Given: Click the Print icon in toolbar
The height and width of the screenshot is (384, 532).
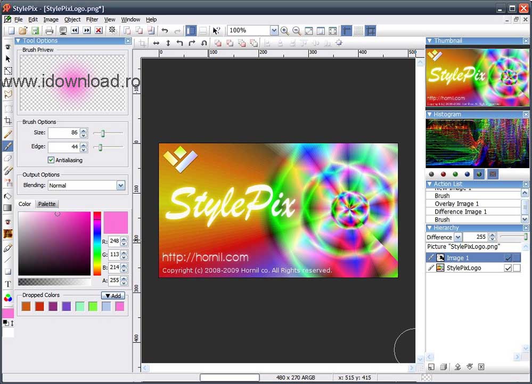Looking at the screenshot, I should 49,31.
